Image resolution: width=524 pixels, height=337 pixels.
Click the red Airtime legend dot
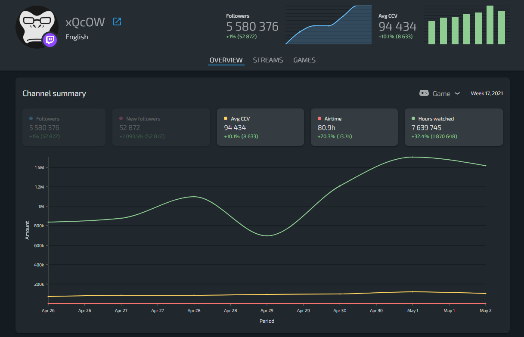pos(319,119)
